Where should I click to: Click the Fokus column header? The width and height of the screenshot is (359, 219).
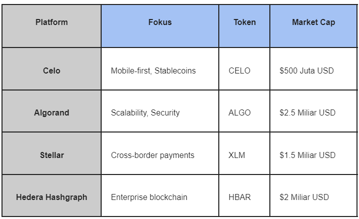coord(160,26)
